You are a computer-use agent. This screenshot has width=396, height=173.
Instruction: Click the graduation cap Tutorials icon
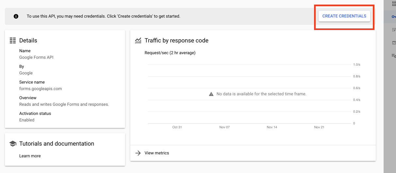(13, 144)
